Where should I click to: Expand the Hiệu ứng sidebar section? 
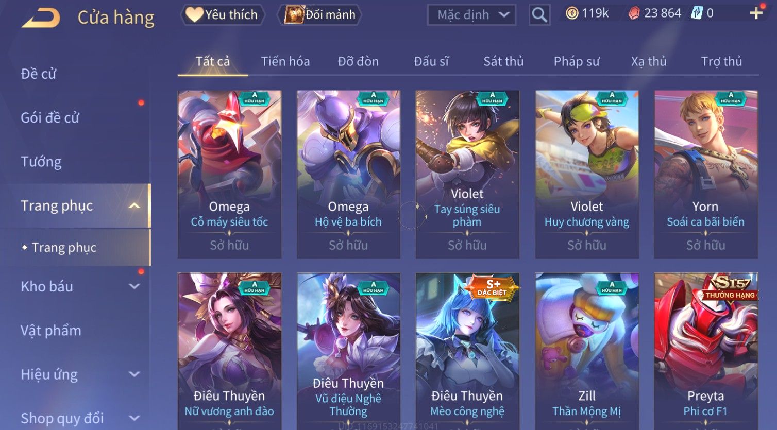point(134,374)
